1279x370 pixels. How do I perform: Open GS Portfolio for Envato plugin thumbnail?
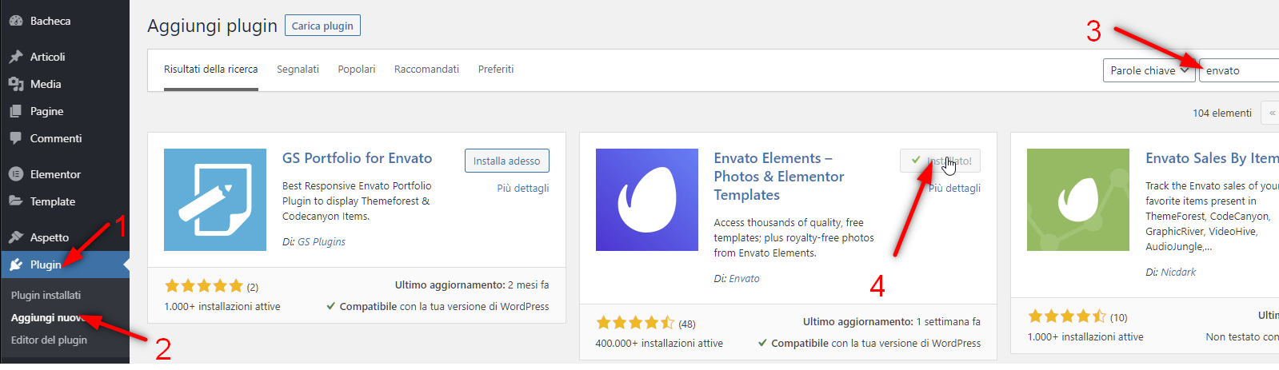point(215,200)
